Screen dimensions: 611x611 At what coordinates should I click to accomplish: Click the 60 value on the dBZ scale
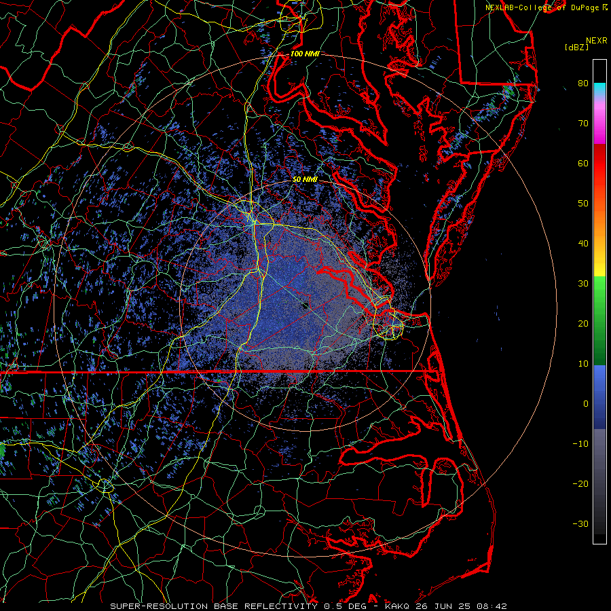[x=583, y=163]
